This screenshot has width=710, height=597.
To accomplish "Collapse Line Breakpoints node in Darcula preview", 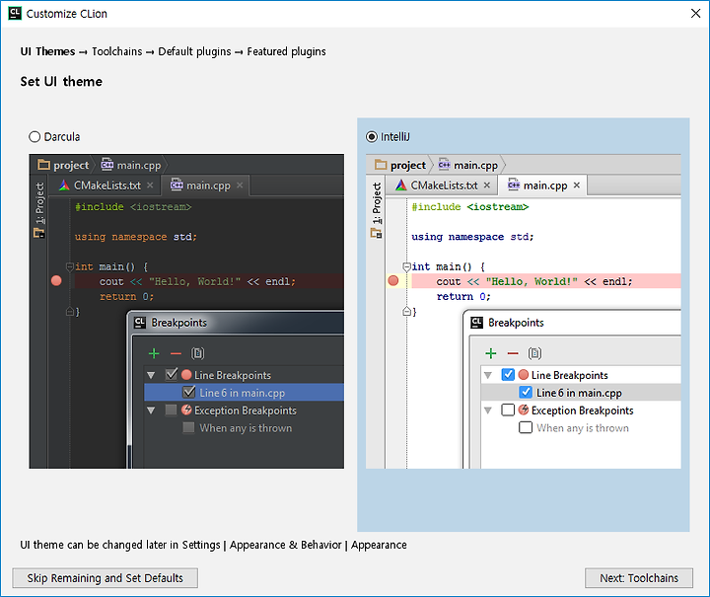I will [151, 375].
